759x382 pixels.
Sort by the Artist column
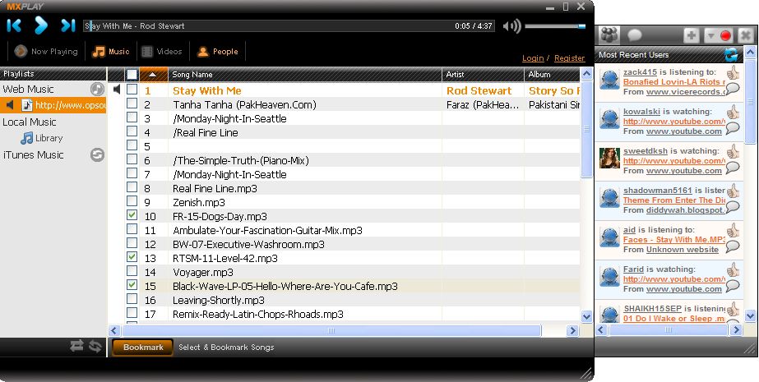coord(483,75)
